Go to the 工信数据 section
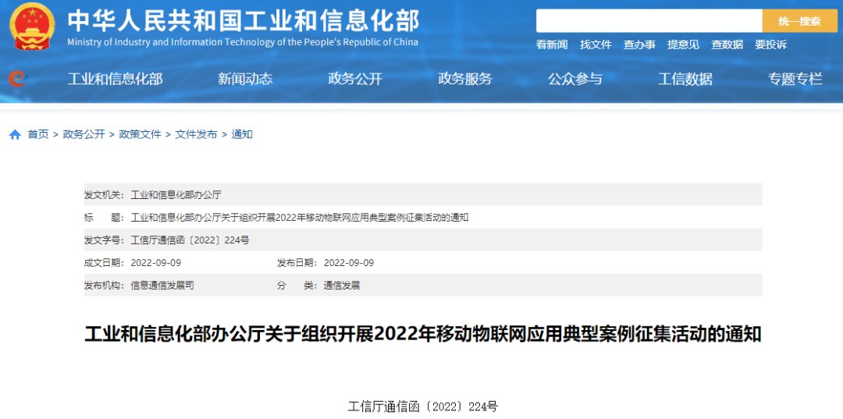 coord(685,79)
